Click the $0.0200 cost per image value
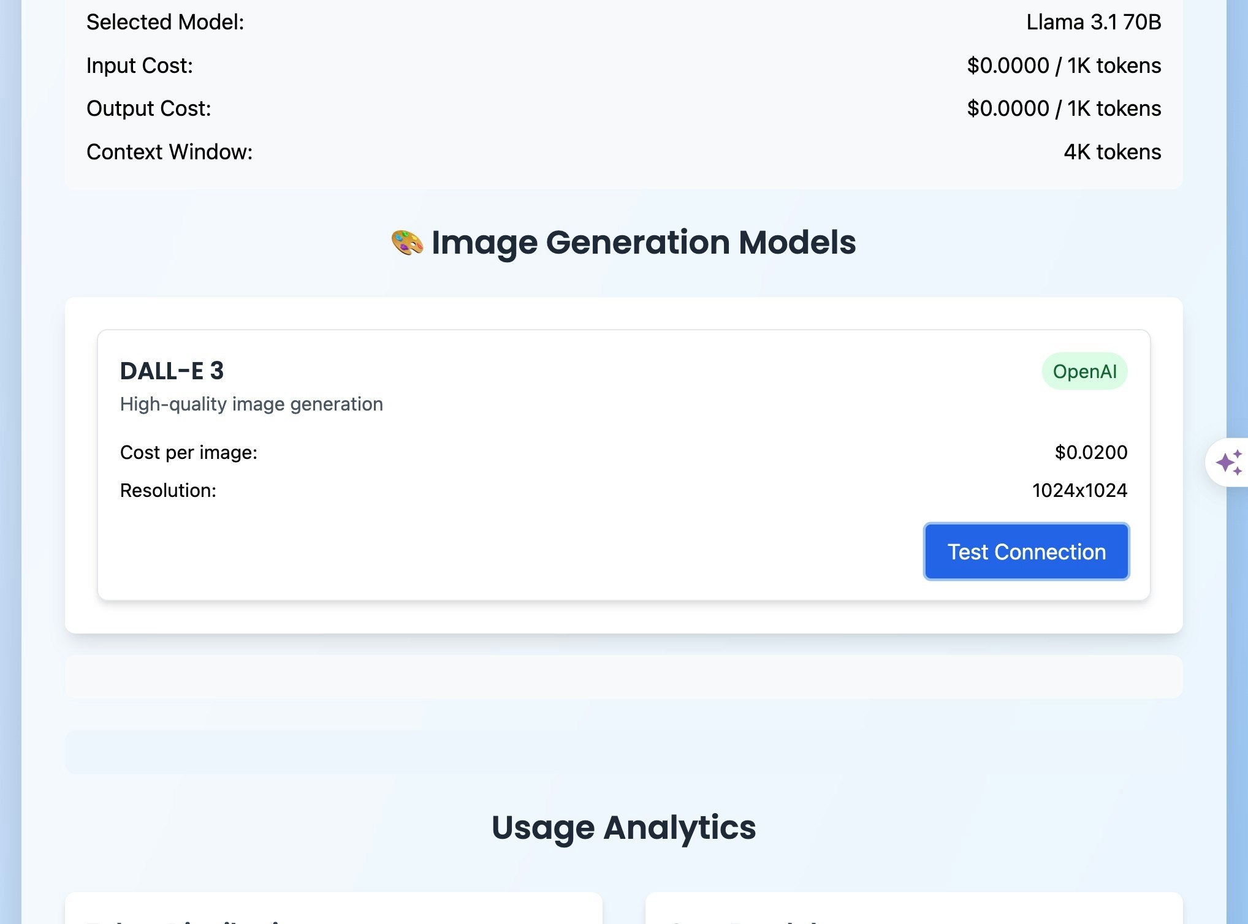This screenshot has height=924, width=1248. (x=1090, y=452)
